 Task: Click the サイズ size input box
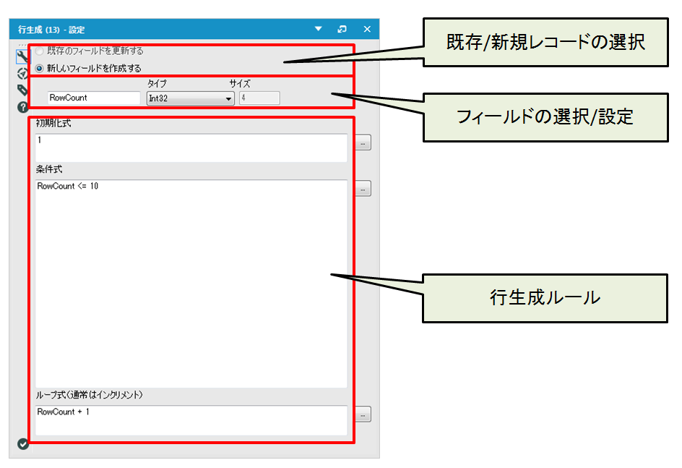(x=259, y=98)
